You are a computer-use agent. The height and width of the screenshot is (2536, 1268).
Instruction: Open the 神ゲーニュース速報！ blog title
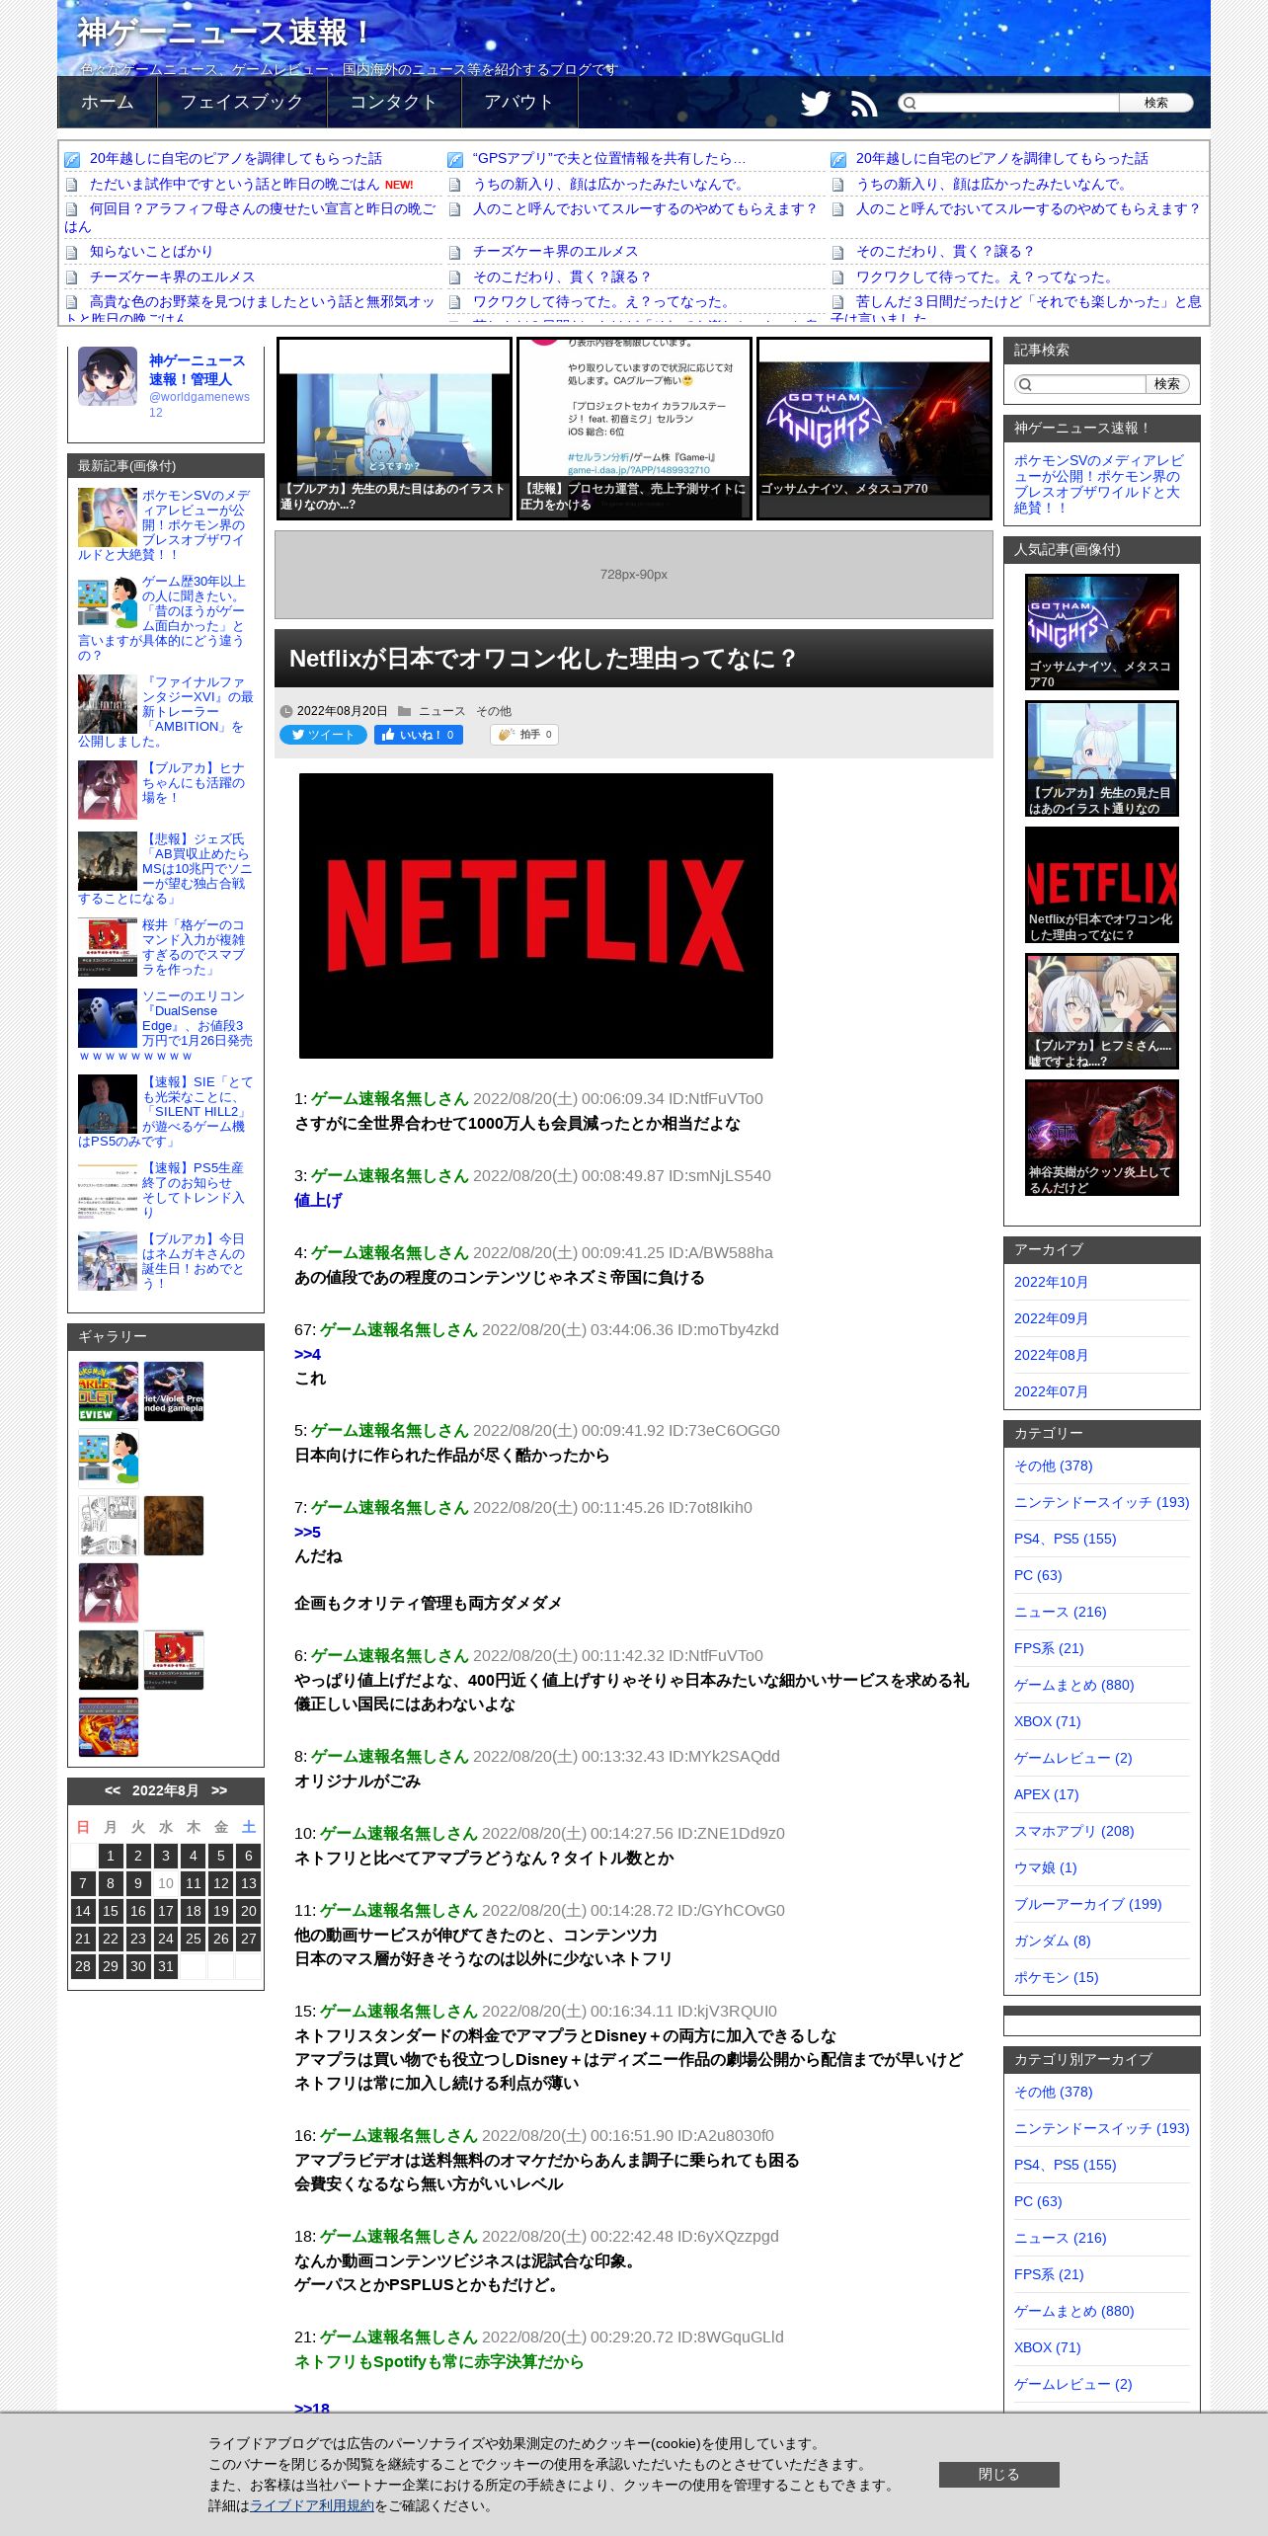click(x=225, y=33)
